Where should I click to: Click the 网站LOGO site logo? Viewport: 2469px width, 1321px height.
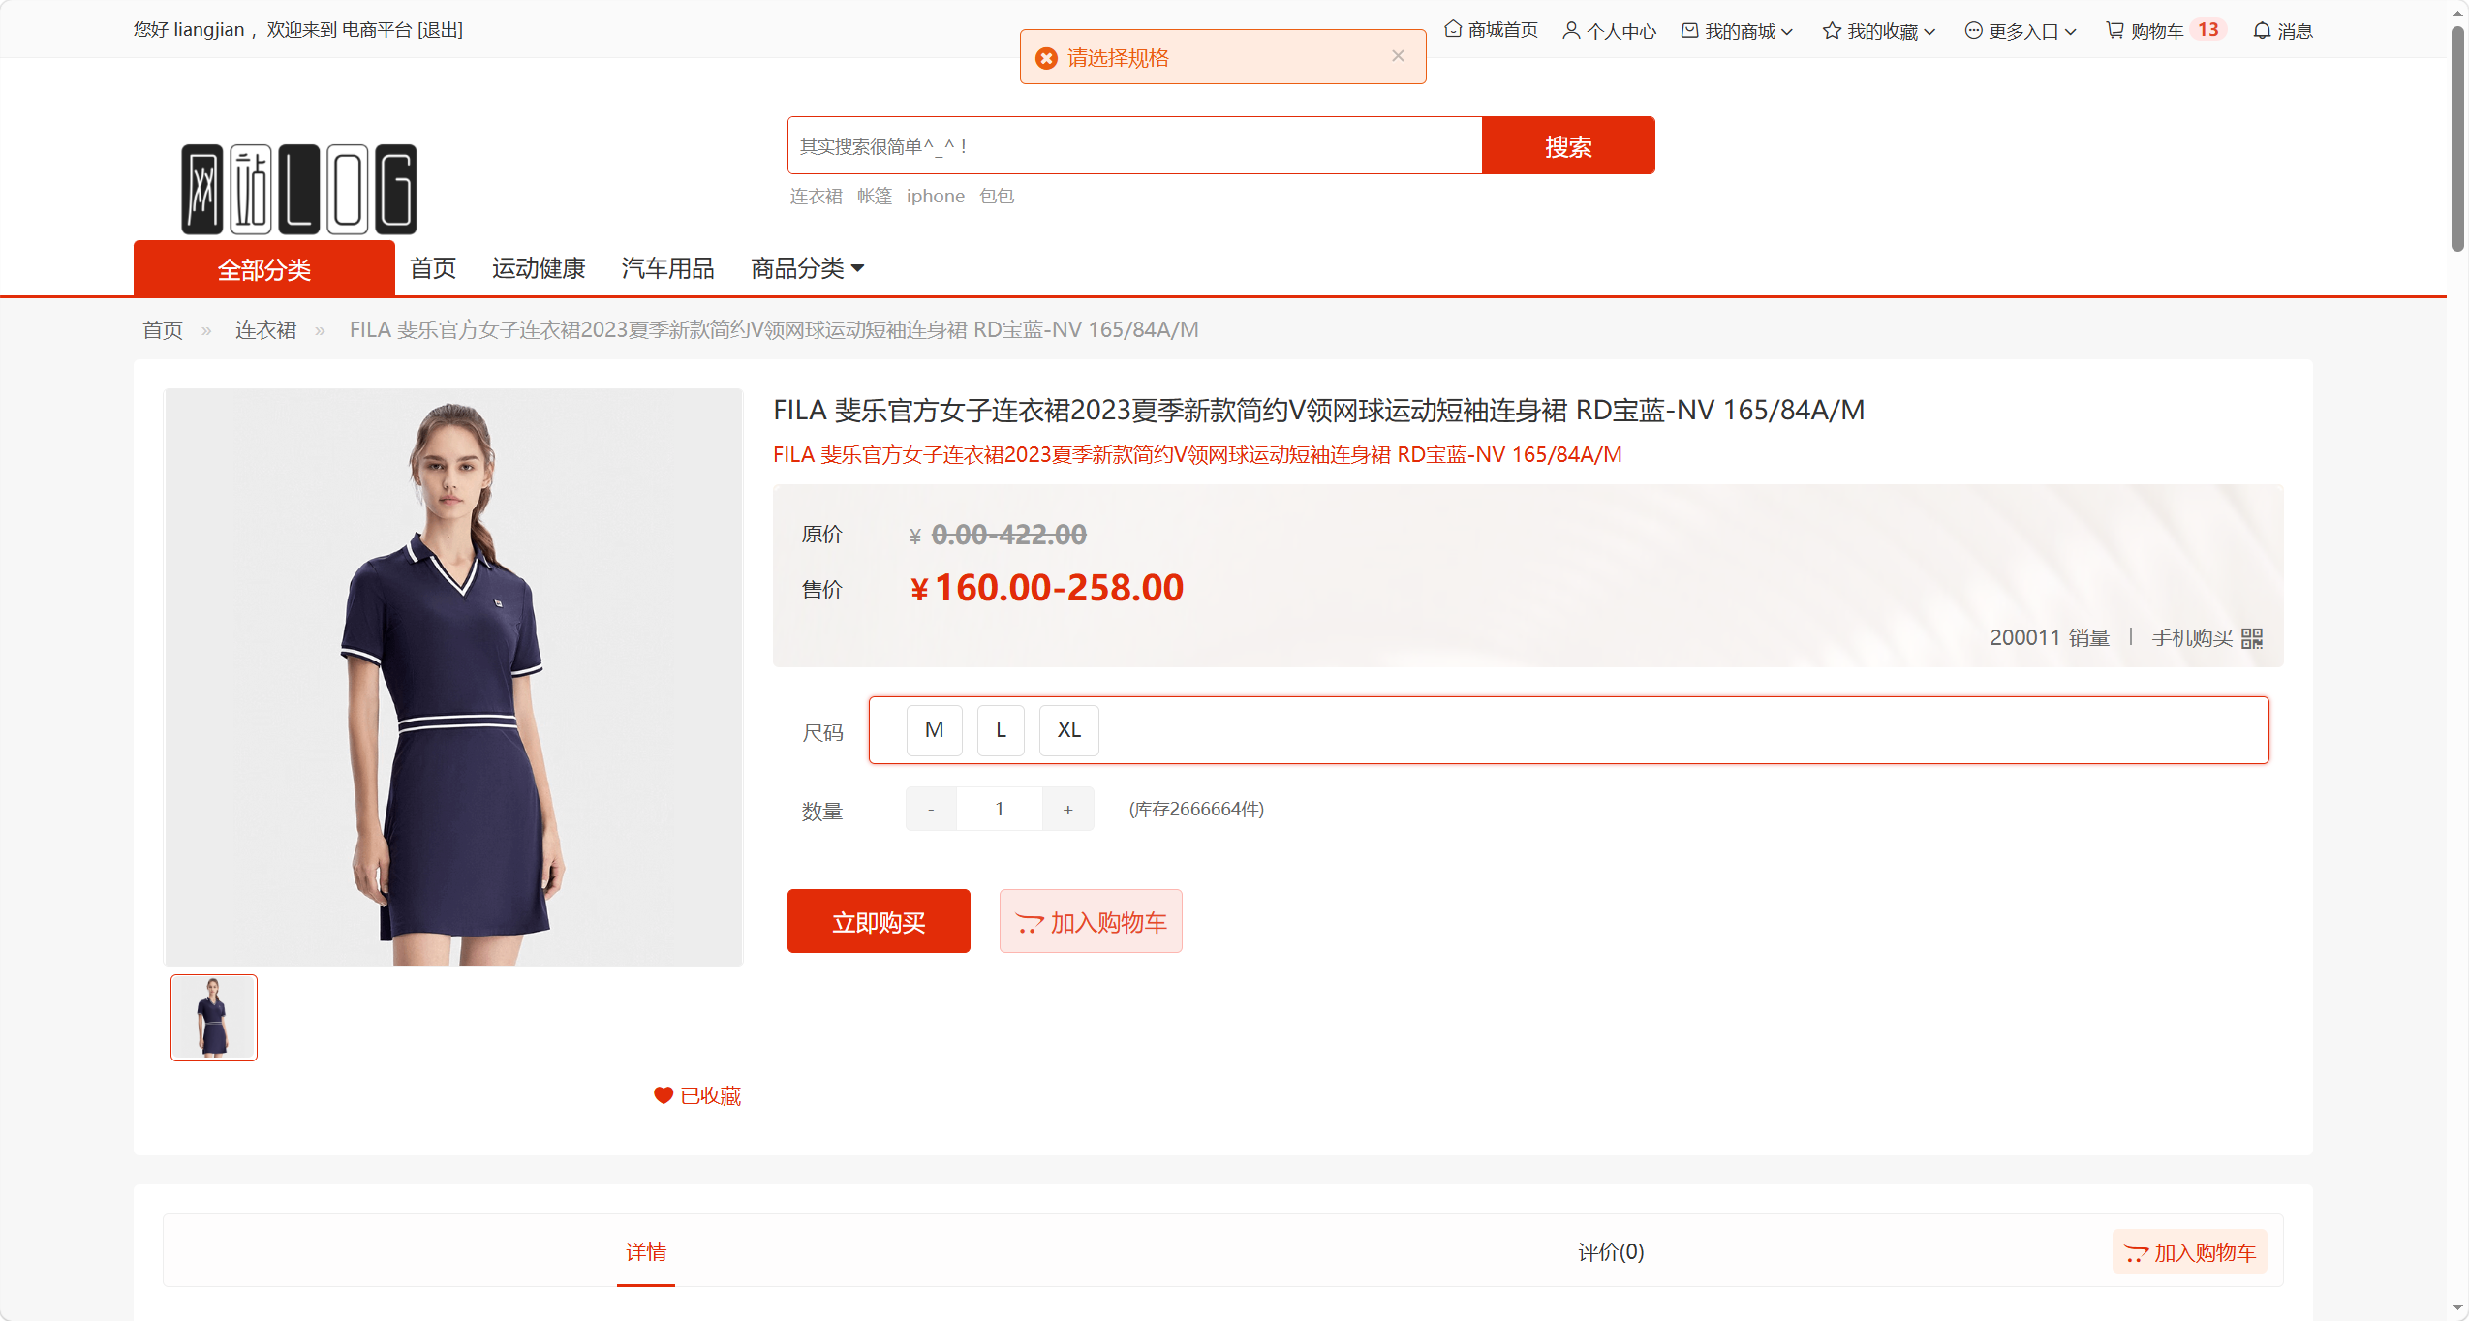pyautogui.click(x=299, y=189)
